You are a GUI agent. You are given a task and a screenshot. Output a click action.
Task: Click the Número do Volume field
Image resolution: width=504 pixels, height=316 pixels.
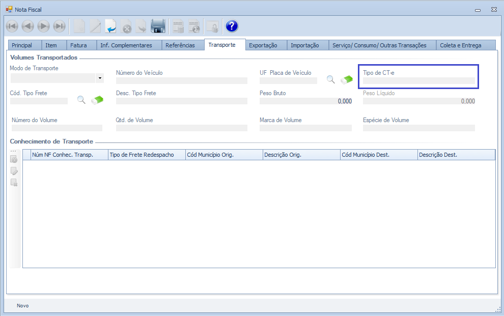coord(57,128)
